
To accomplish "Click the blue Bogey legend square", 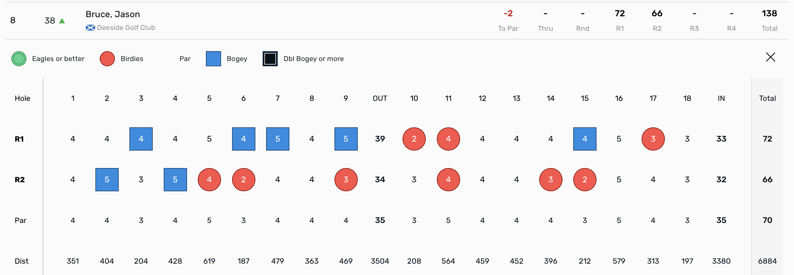I will (213, 58).
